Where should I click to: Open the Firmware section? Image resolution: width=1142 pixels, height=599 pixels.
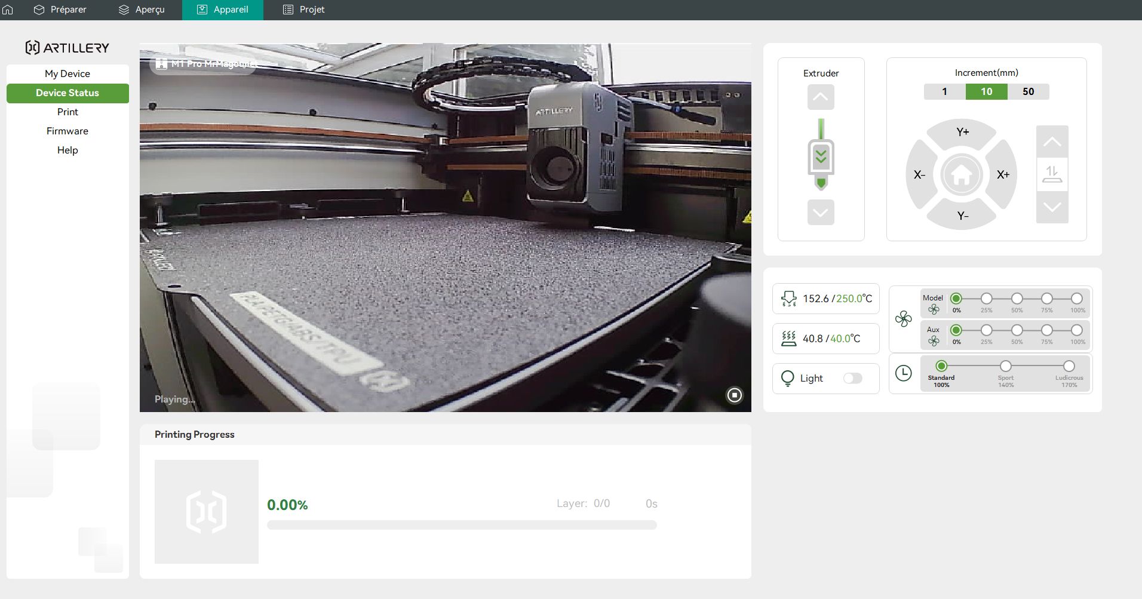(67, 131)
